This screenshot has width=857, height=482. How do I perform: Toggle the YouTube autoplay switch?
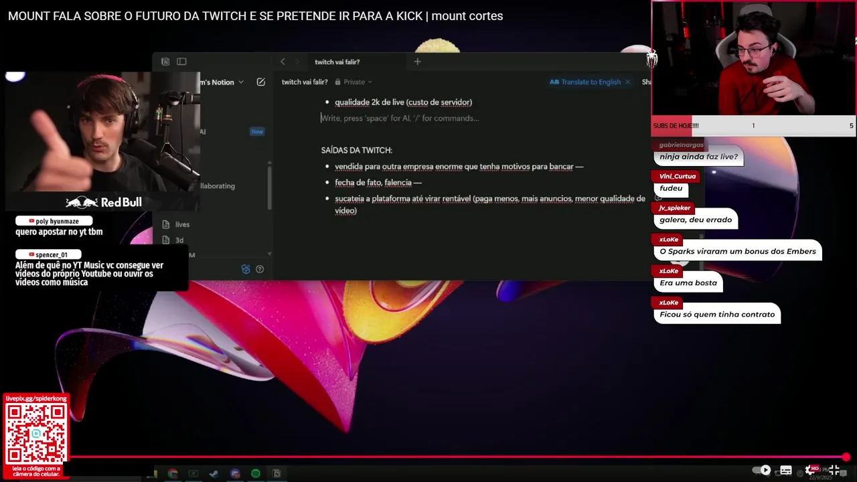(762, 470)
